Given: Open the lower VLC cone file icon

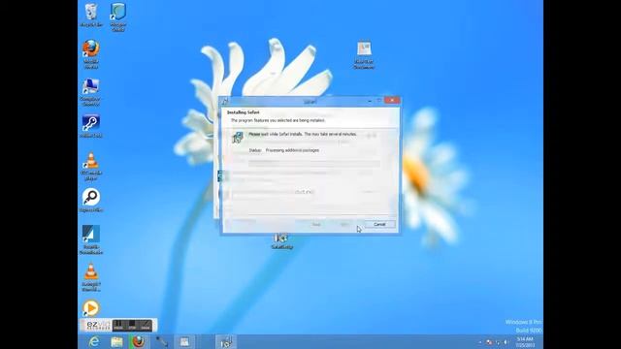Looking at the screenshot, I should (91, 277).
